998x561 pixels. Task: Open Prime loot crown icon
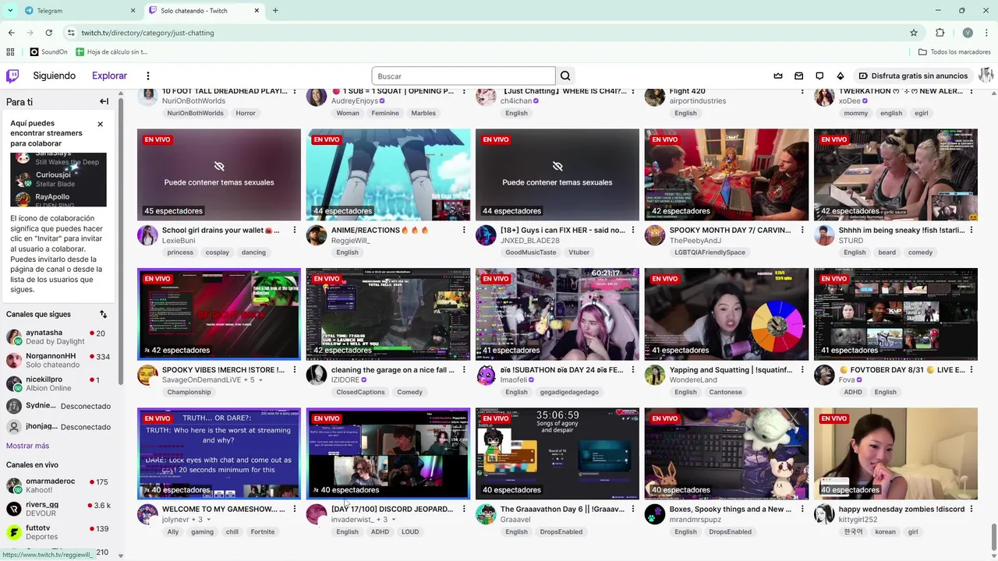[x=777, y=76]
